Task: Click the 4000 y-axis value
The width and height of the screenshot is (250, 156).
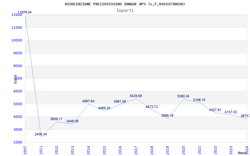Action: (17, 117)
